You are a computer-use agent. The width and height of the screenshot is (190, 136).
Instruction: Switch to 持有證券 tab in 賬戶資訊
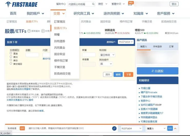157,46
